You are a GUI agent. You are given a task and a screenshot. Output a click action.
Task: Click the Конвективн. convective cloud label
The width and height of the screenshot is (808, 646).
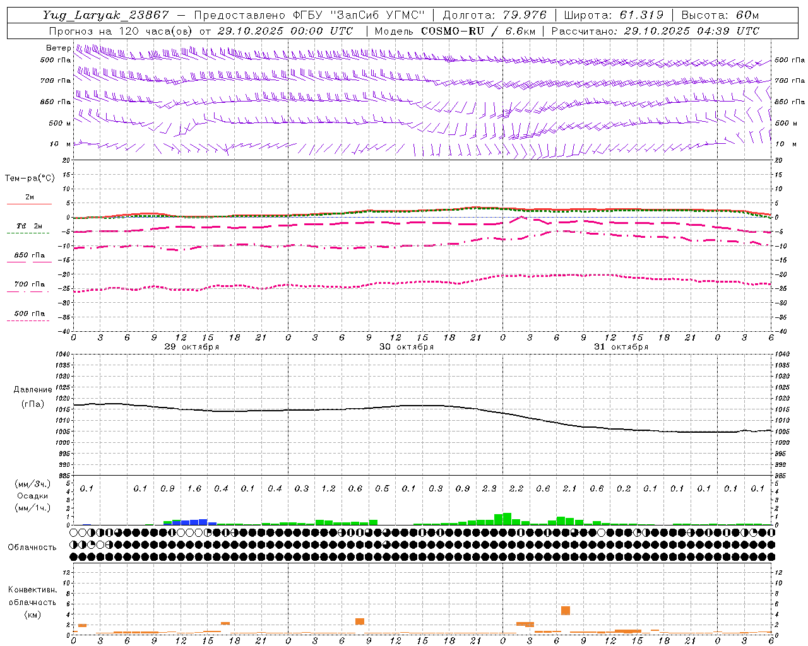tap(32, 590)
